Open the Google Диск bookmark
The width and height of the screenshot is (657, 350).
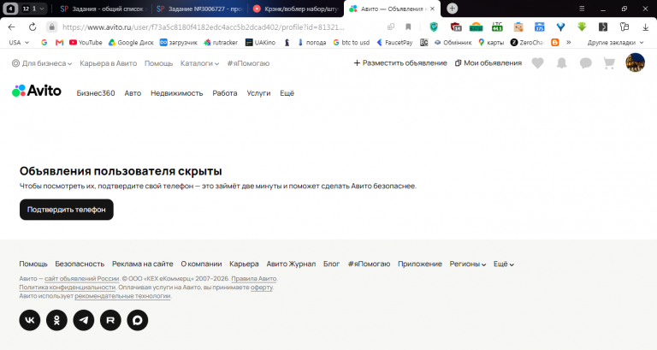(131, 42)
